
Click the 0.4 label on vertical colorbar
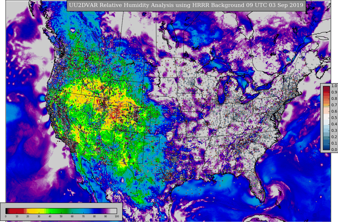(x=334, y=124)
